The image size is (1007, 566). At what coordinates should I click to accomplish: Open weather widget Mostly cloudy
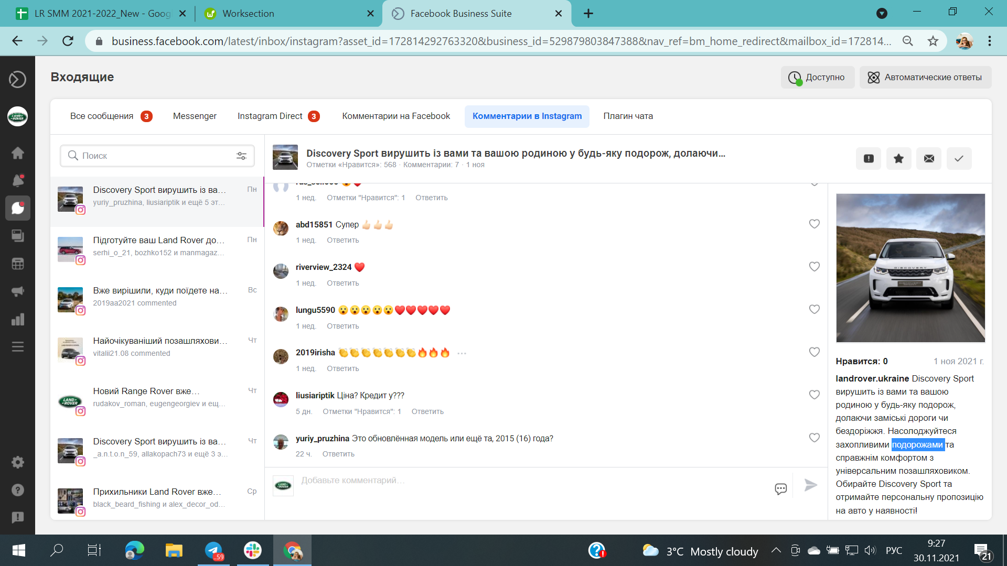click(701, 551)
